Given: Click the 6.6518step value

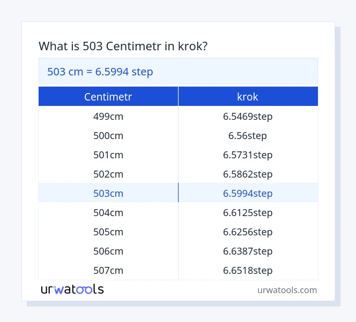Looking at the screenshot, I should (248, 270).
